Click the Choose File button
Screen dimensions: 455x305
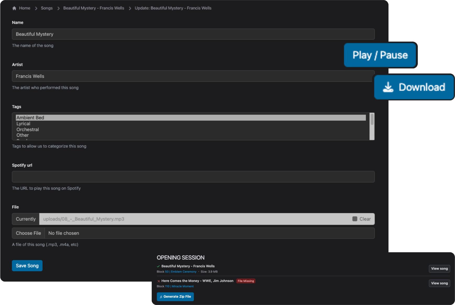pos(28,233)
